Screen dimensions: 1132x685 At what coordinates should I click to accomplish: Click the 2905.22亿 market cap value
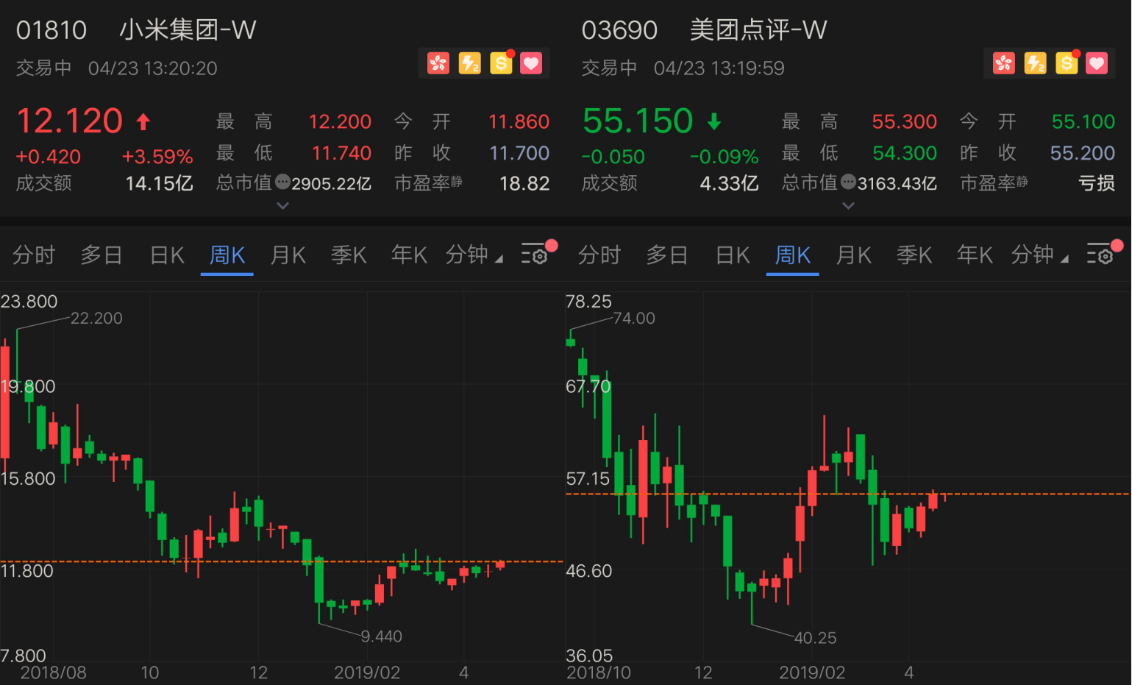332,184
